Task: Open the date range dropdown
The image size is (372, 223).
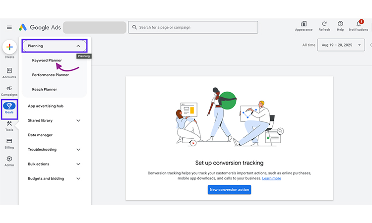Action: 341,45
